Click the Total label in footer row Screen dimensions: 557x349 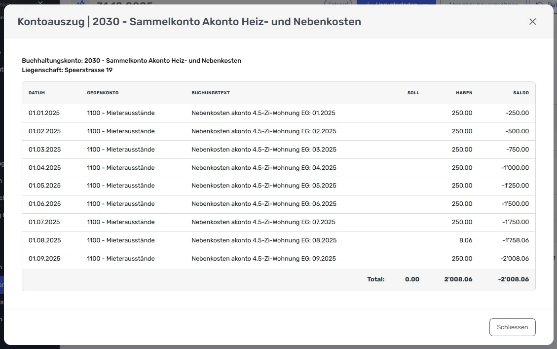(375, 279)
